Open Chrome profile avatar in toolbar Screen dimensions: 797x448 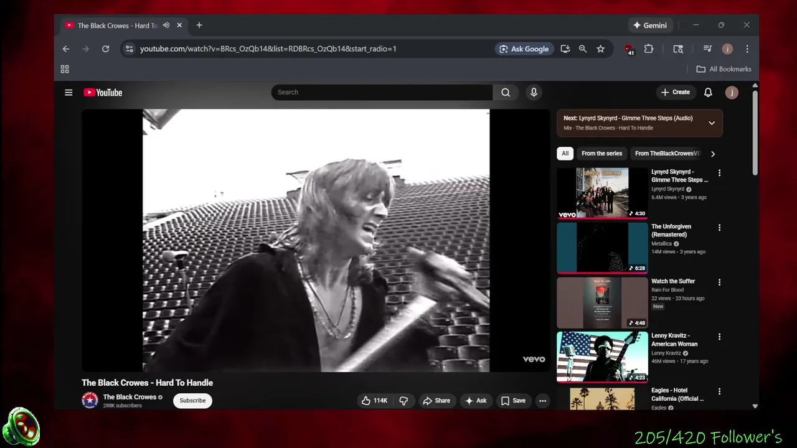point(727,49)
